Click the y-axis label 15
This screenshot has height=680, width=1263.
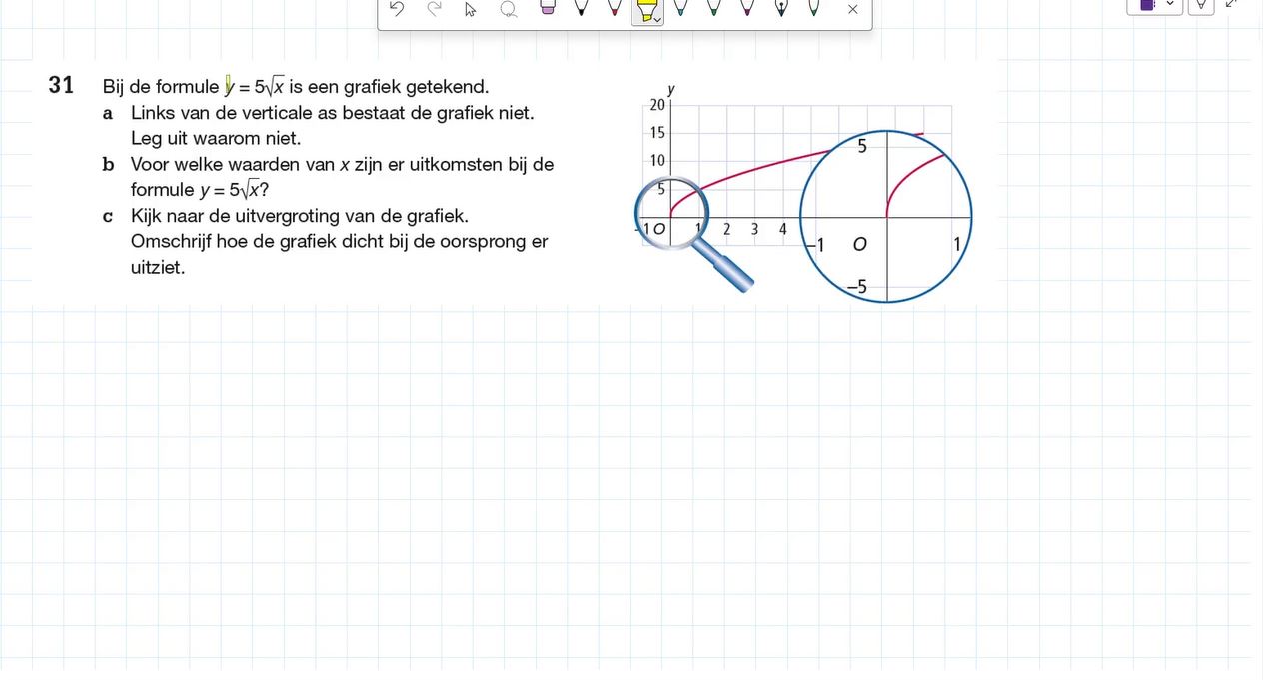(x=658, y=133)
